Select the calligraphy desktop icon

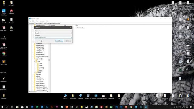tap(12, 3)
